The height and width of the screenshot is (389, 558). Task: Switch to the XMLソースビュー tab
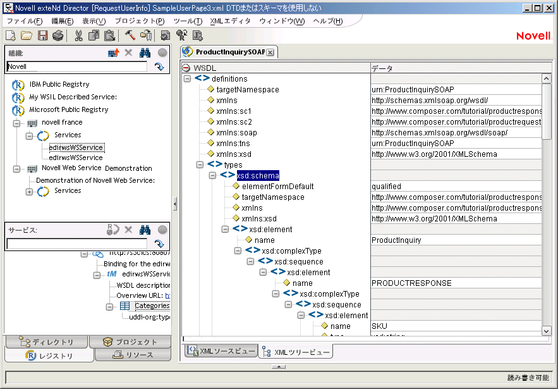[221, 351]
